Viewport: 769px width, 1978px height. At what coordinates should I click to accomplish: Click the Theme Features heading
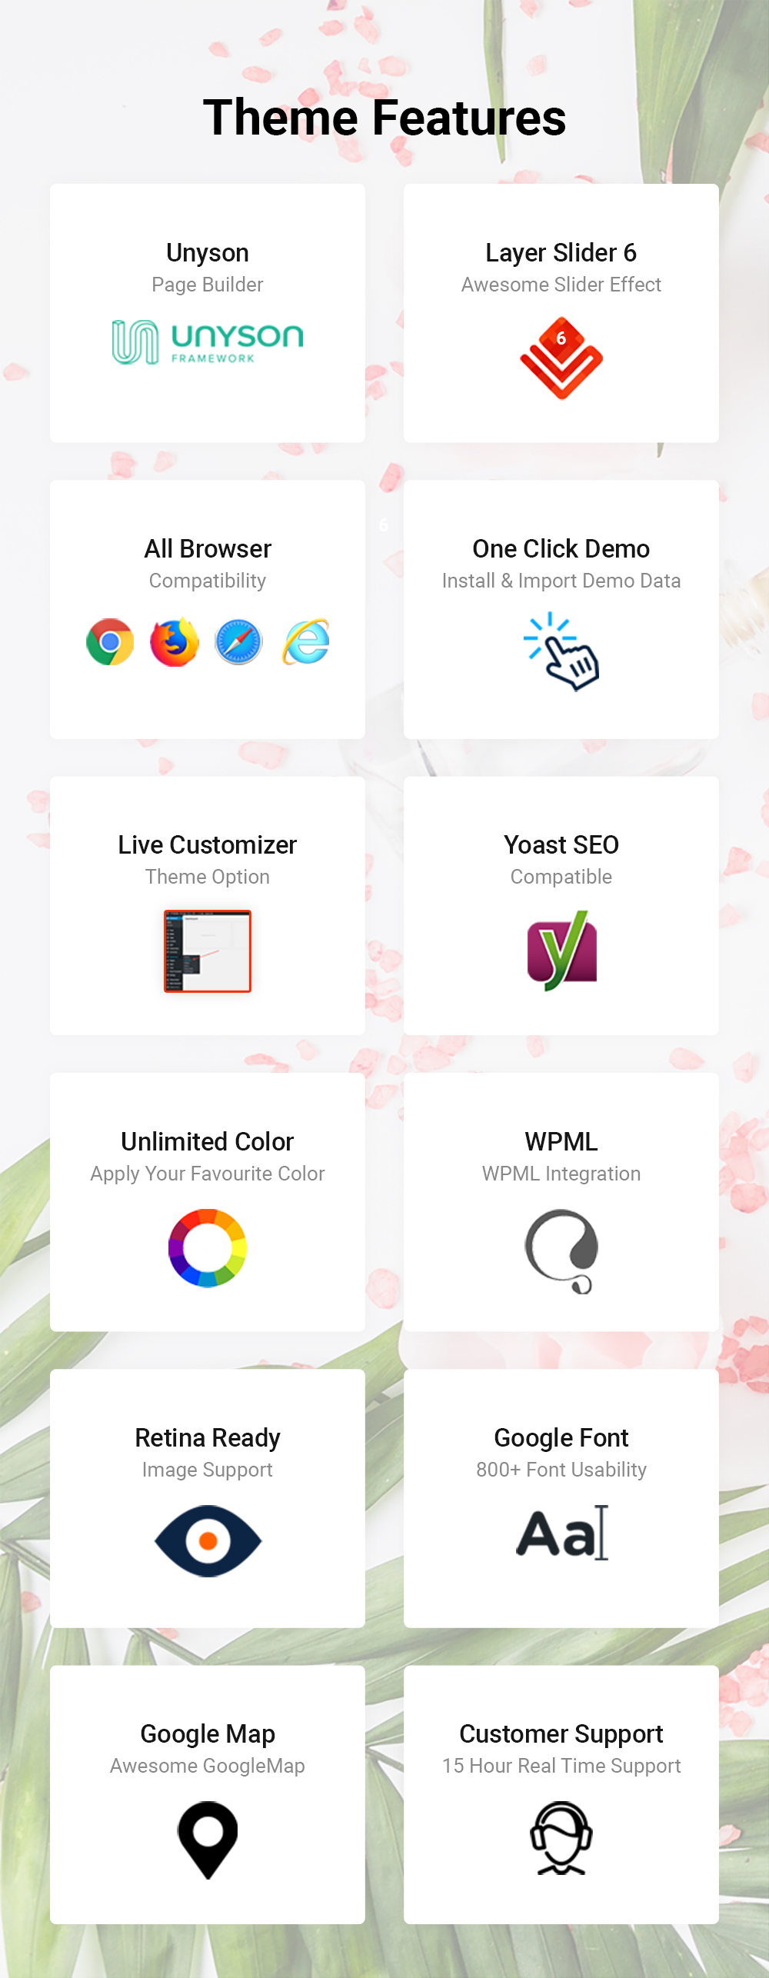[384, 118]
